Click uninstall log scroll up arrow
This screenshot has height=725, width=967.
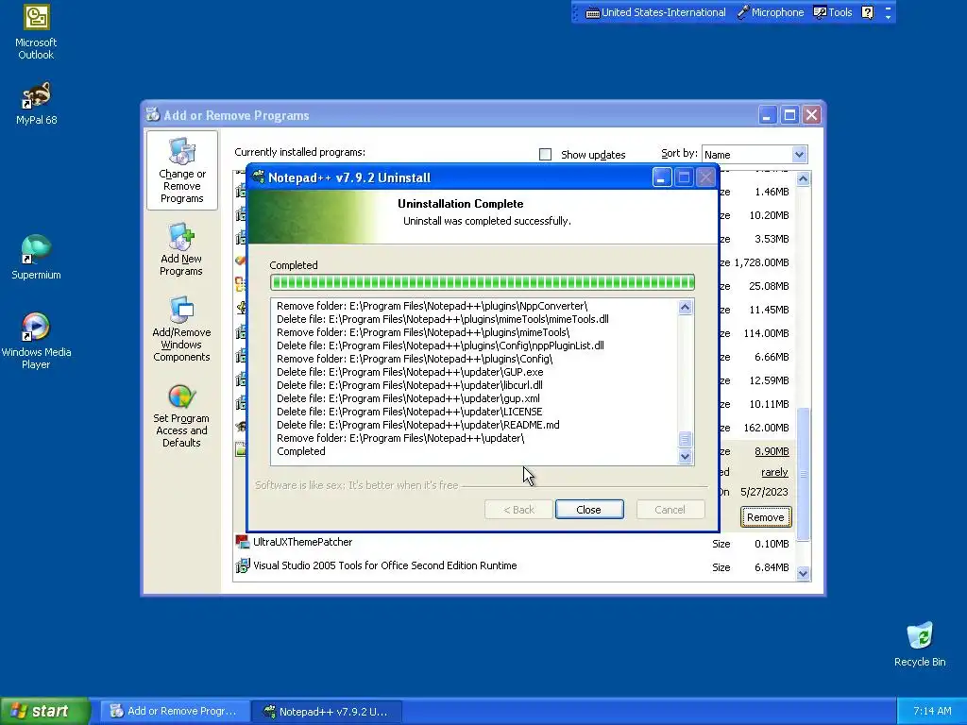click(686, 307)
